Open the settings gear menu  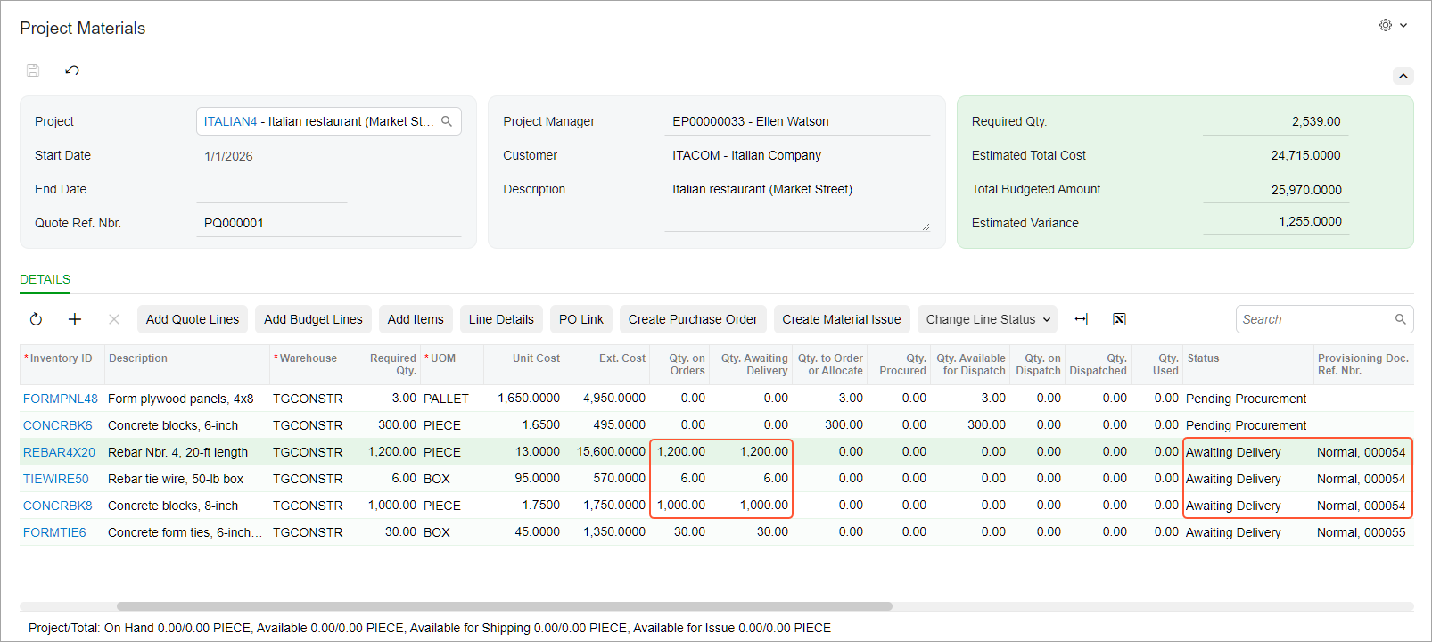click(1386, 25)
